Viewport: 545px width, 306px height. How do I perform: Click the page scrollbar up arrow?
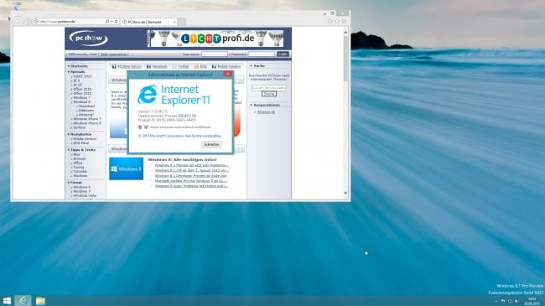(x=345, y=33)
